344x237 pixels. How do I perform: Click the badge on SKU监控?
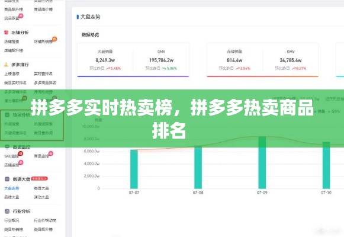21,153
